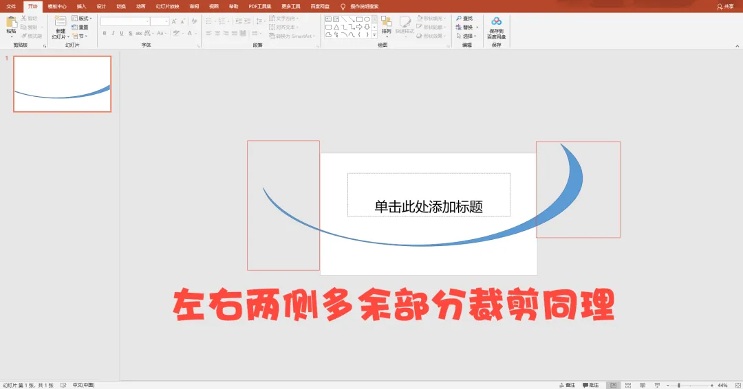This screenshot has height=389, width=743.
Task: Toggle text shadow (S)
Action: tap(130, 33)
